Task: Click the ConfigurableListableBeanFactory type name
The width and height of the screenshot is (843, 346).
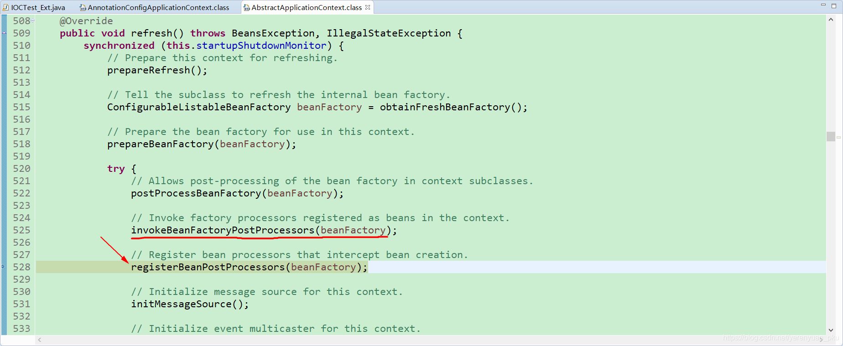Action: [199, 107]
